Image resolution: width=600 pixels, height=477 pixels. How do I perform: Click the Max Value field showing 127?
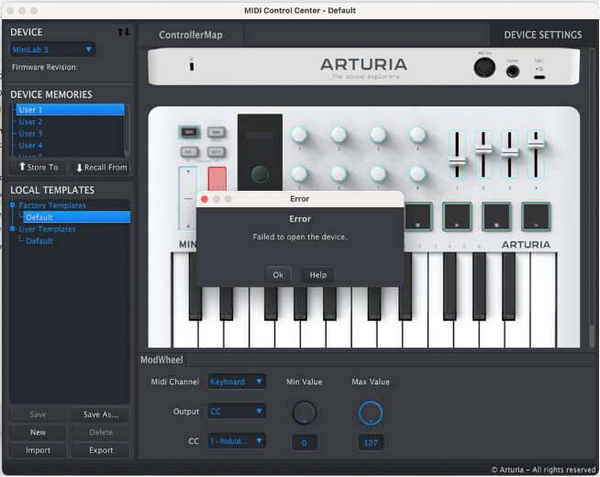[371, 442]
